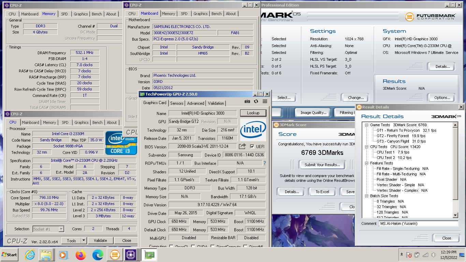Open the GPU-Z hamburger menu
Image resolution: width=466 pixels, height=262 pixels.
(x=265, y=101)
